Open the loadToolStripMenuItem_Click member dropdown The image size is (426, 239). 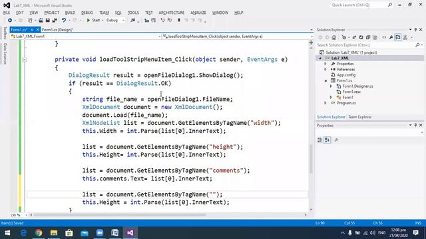tap(238, 37)
